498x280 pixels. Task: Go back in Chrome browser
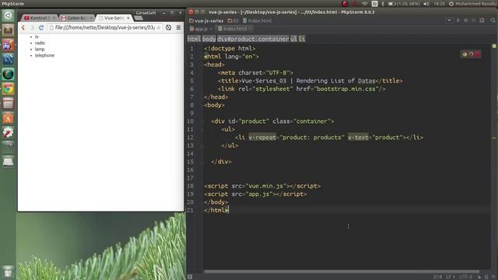(x=23, y=28)
